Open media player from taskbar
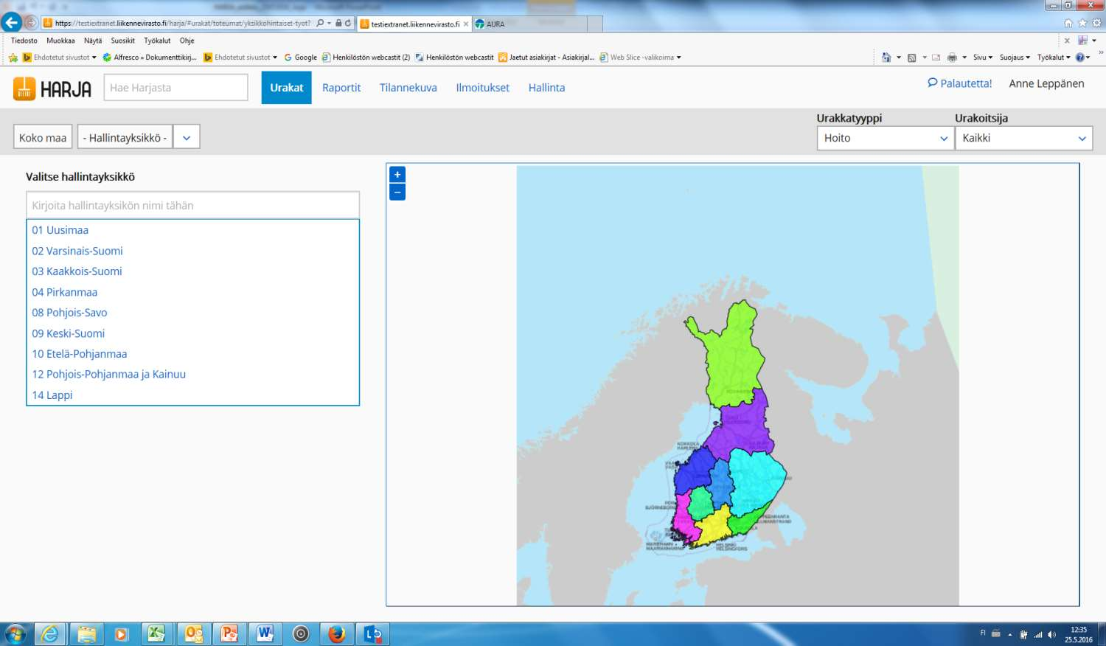This screenshot has height=646, width=1106. 122,633
